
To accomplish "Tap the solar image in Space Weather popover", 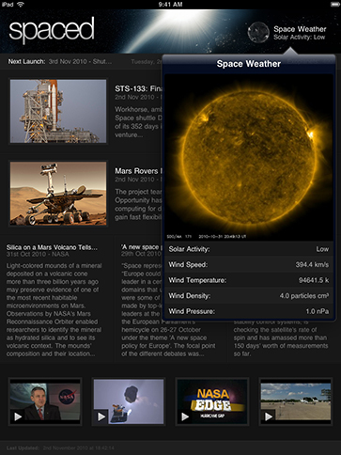I will (x=249, y=157).
